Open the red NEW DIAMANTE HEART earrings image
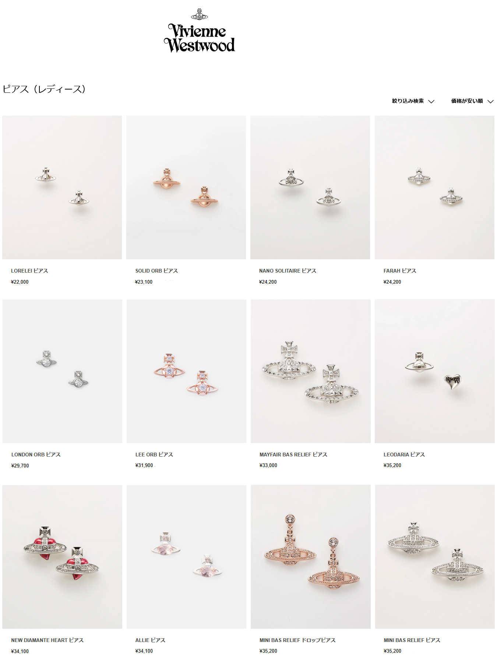 (62, 557)
